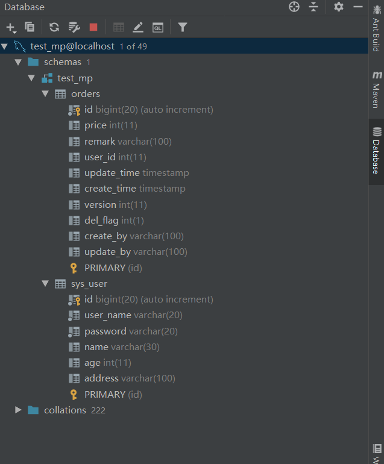Open the query console QL icon
The height and width of the screenshot is (464, 384).
[x=158, y=27]
